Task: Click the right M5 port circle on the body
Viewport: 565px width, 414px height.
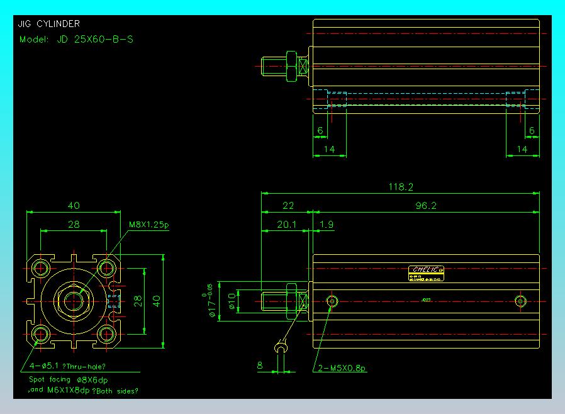Action: pos(520,301)
